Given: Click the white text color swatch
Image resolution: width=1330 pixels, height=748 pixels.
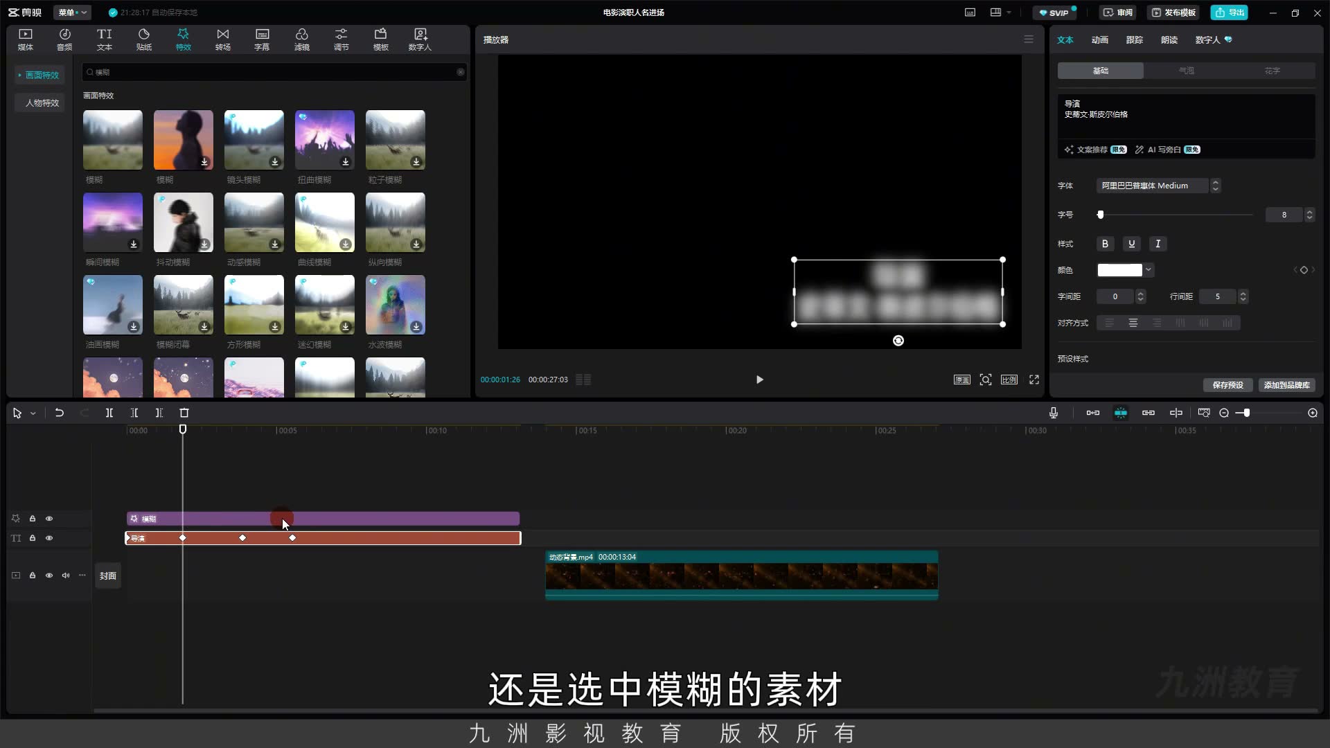Looking at the screenshot, I should (x=1120, y=270).
